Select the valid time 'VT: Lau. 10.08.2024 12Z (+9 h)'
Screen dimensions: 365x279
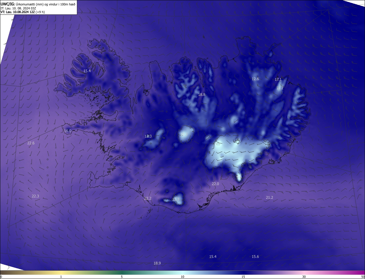(23, 12)
